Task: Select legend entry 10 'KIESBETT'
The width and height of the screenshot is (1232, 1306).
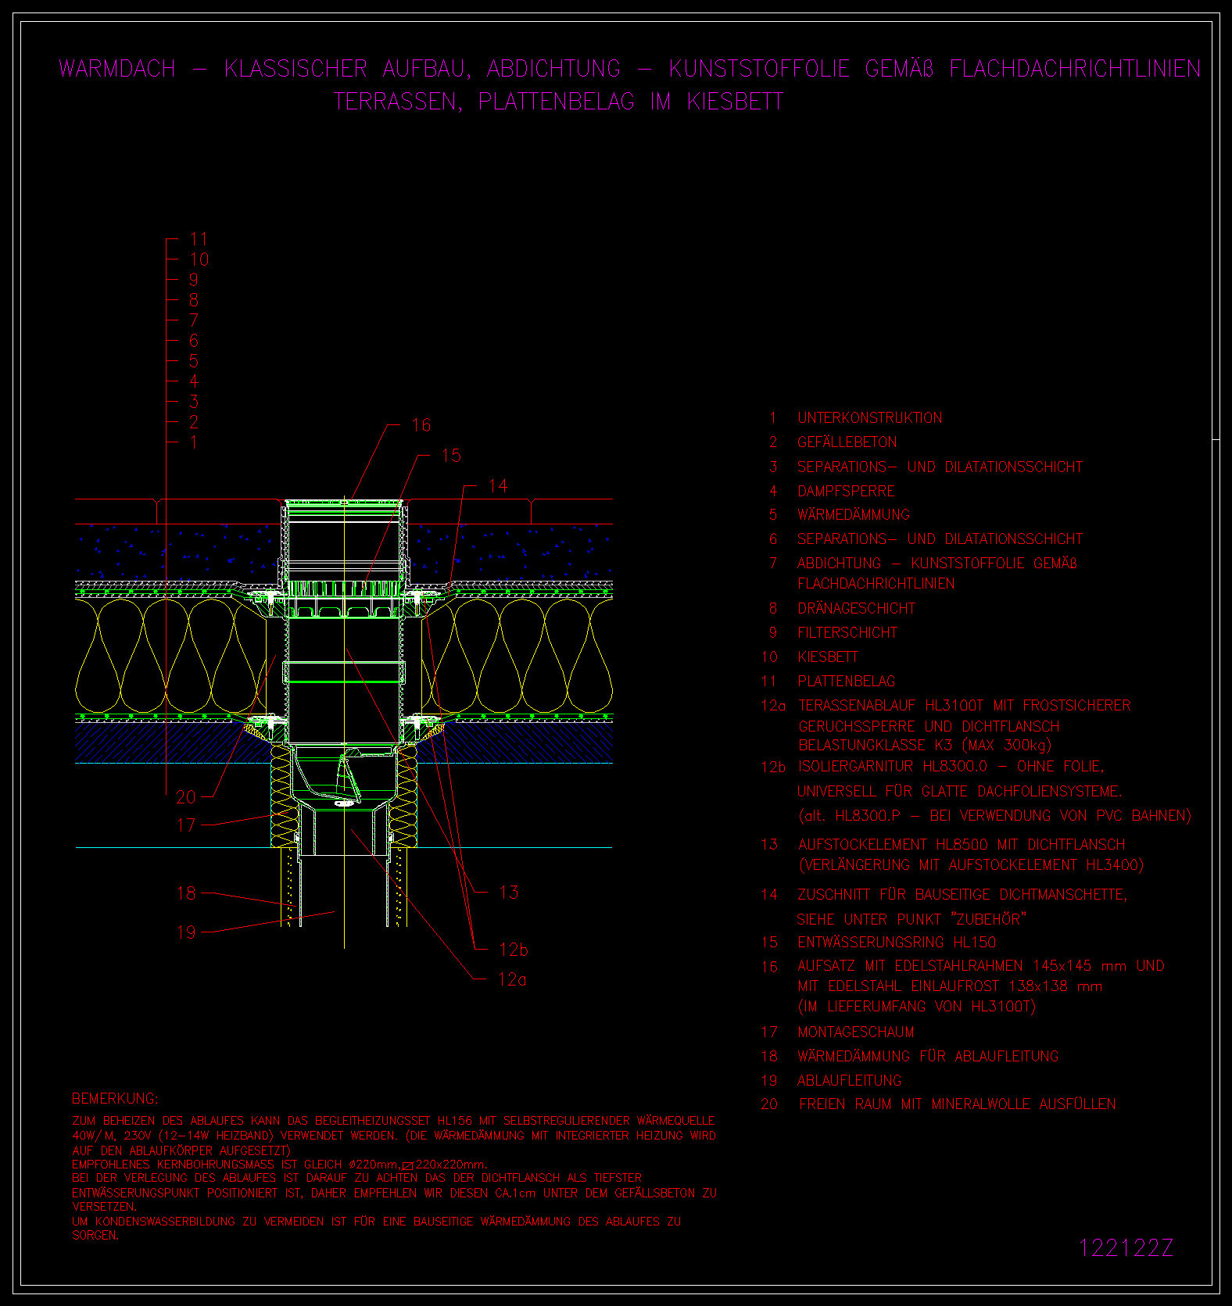Action: click(x=828, y=657)
